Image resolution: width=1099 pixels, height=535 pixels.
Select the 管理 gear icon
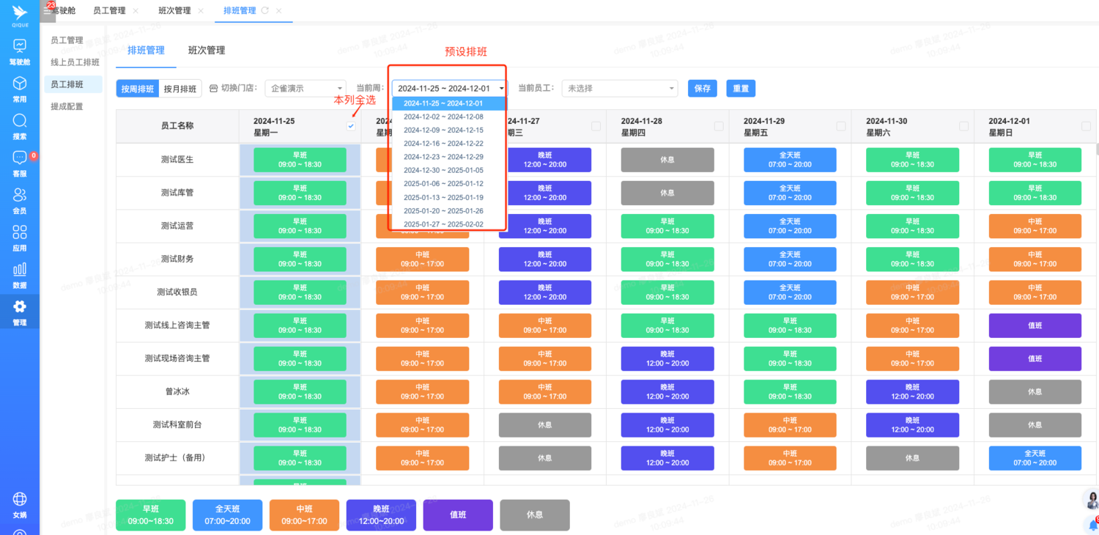click(x=20, y=307)
